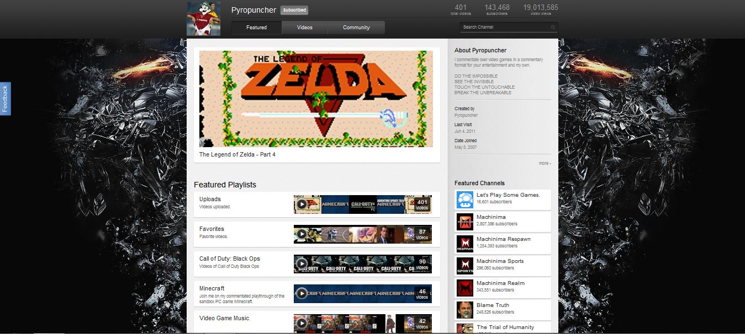Open The Legend of Zelda - Part 4 title link
The image size is (745, 334).
(x=237, y=155)
